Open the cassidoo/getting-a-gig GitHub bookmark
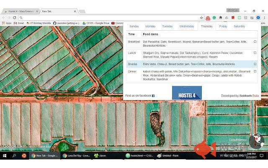268x168 pixels. point(66,23)
